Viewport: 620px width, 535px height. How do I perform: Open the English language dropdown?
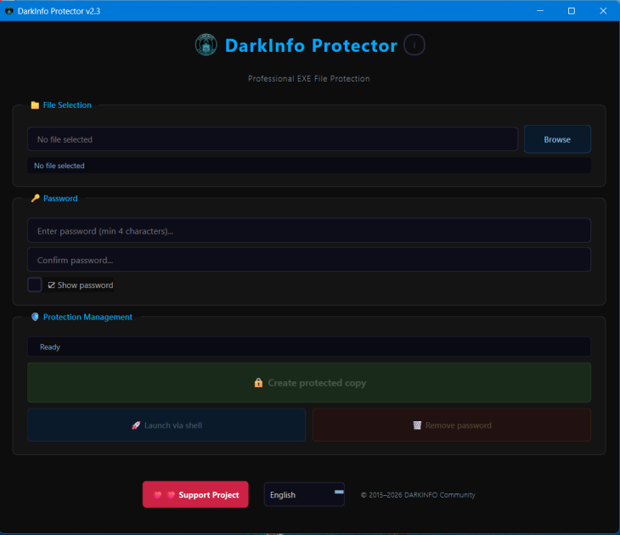pyautogui.click(x=304, y=494)
